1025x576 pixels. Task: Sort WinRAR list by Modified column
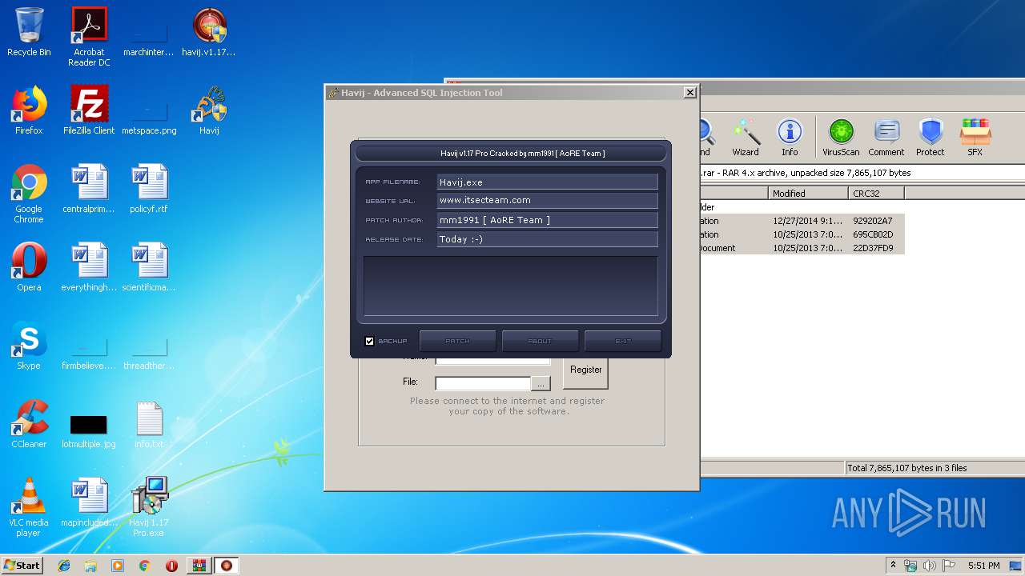pos(808,194)
